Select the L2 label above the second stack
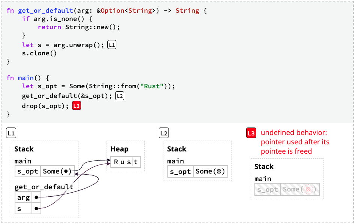Screen dimensions: 355x224 click(164, 133)
